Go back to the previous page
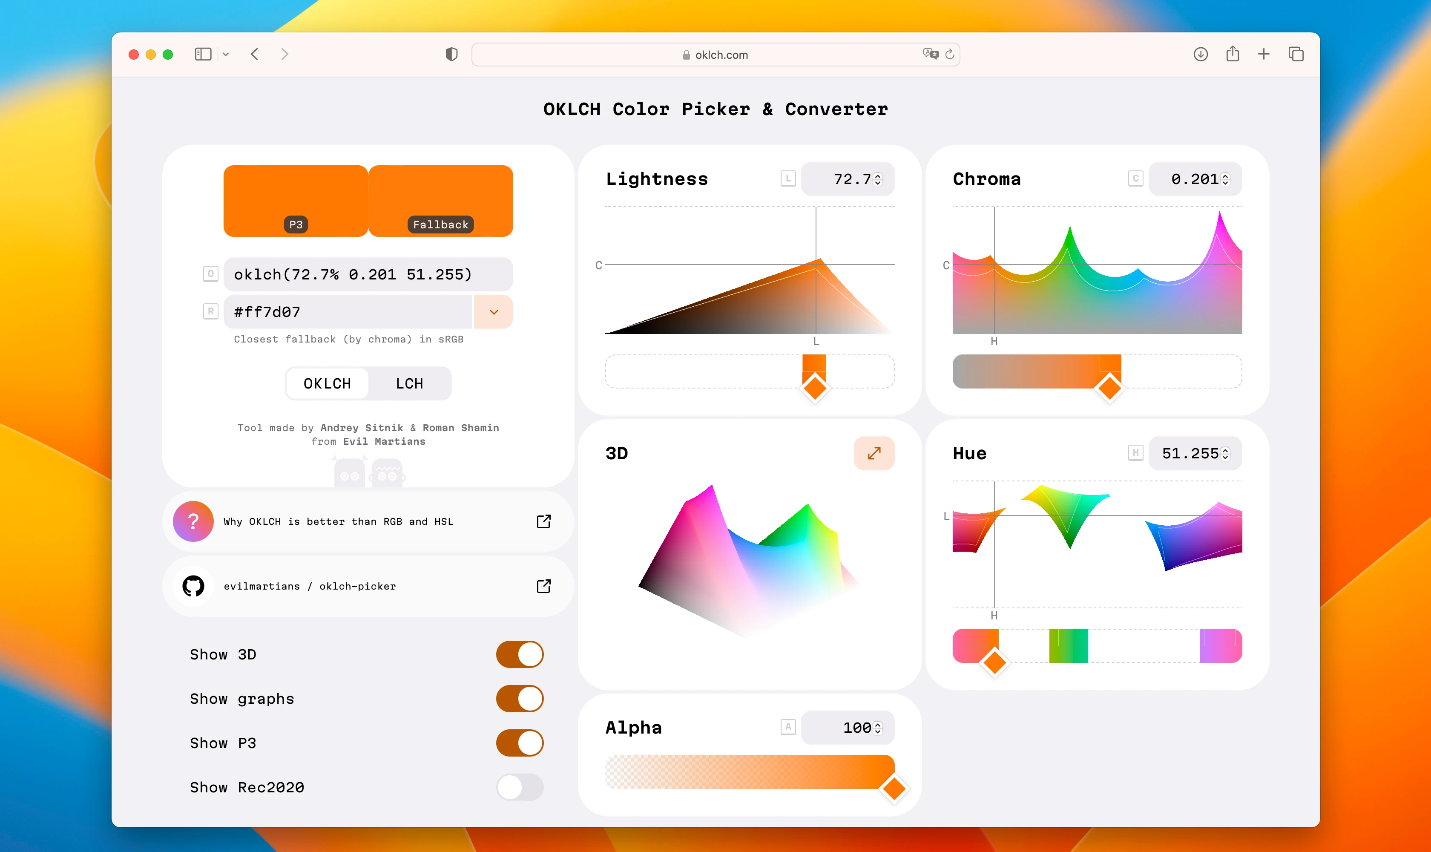This screenshot has width=1431, height=852. [x=255, y=55]
